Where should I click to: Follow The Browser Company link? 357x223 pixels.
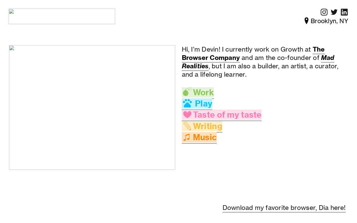tap(211, 58)
